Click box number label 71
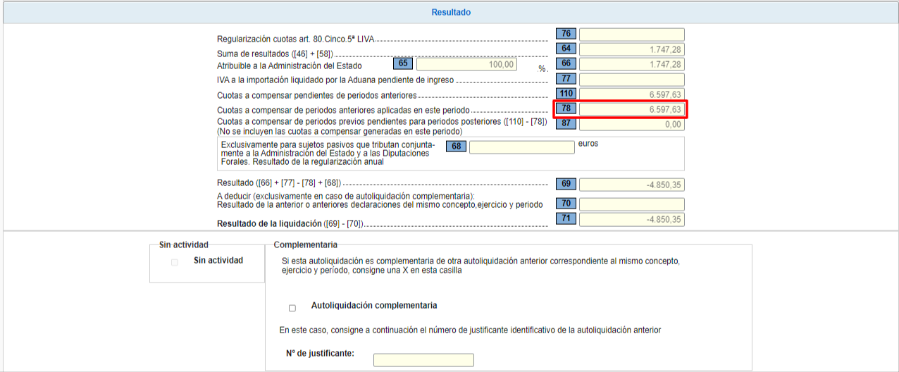899x372 pixels. pos(566,218)
